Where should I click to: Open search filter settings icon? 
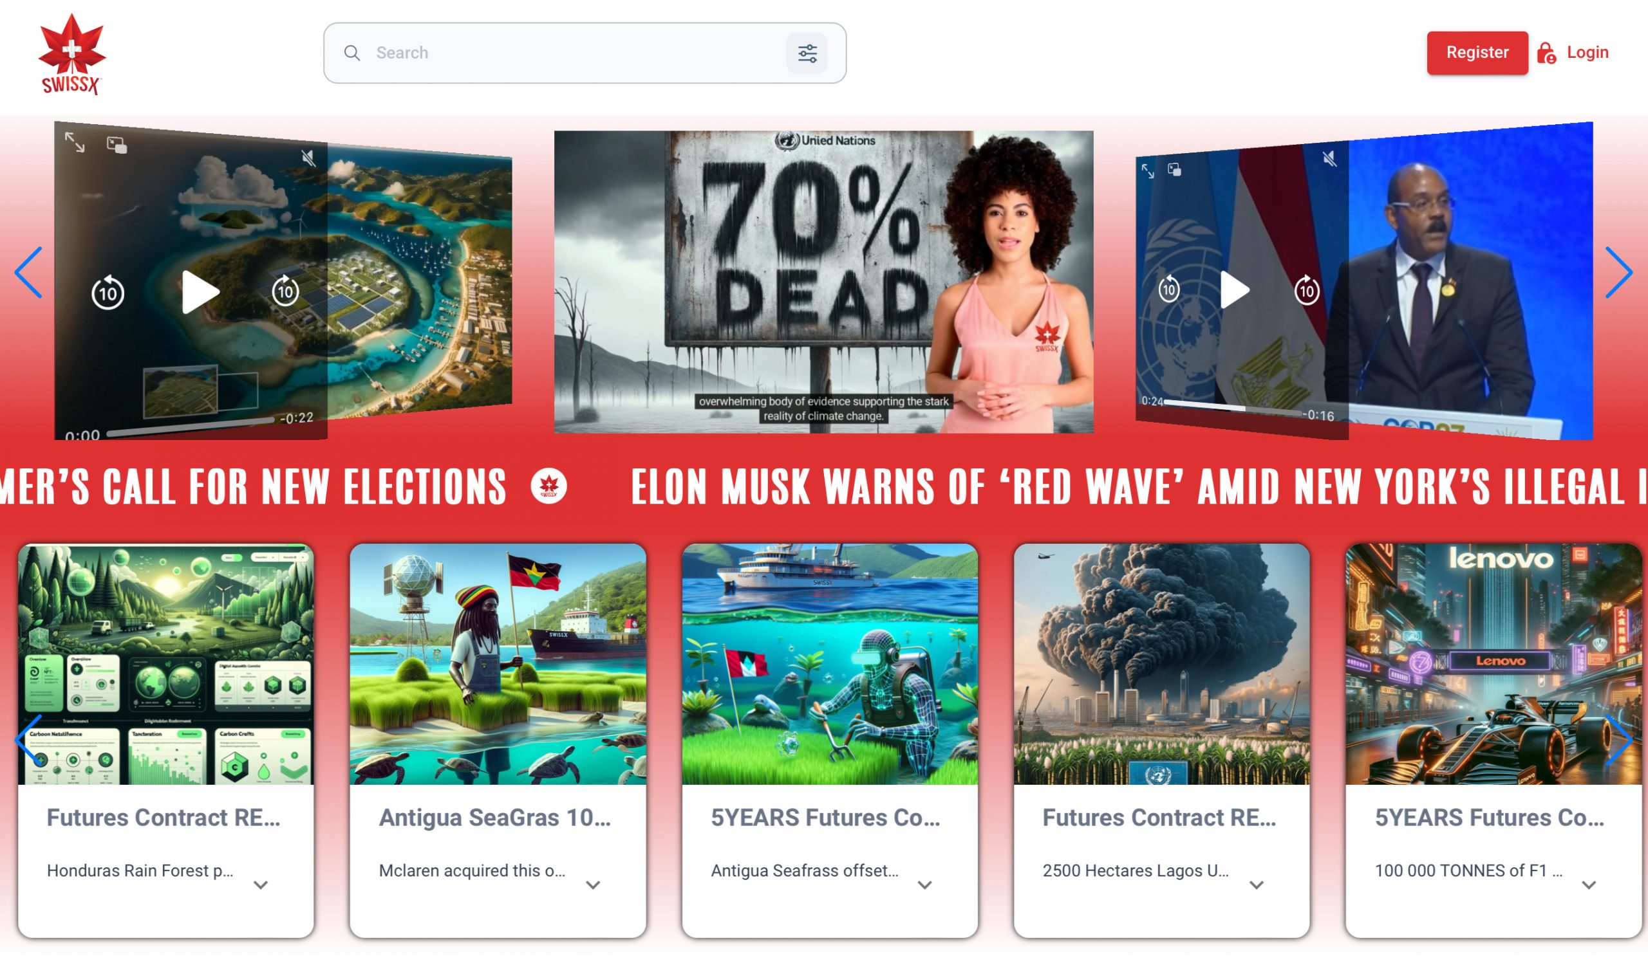(x=807, y=53)
